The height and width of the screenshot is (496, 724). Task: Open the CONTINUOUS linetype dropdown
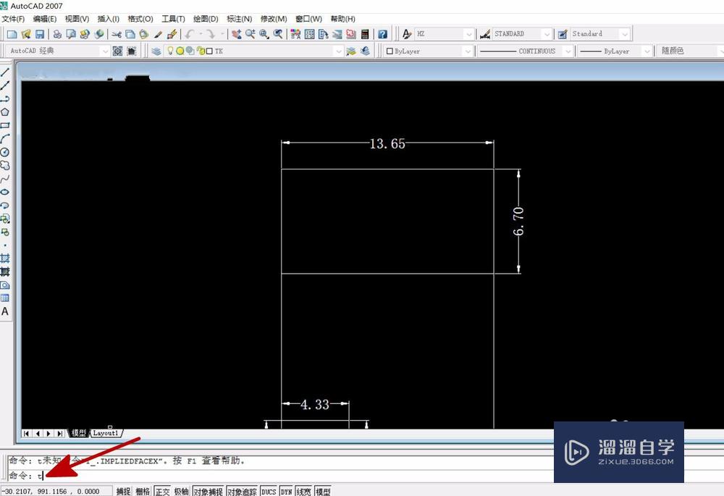click(568, 51)
